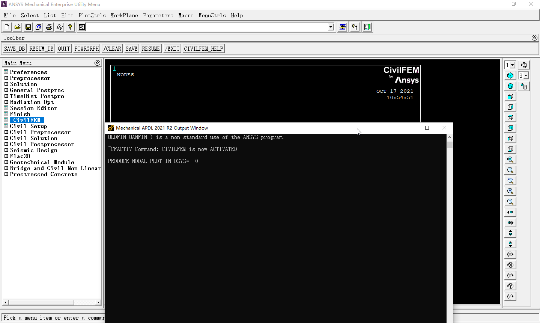Click Fit View magnifier with cube icon
This screenshot has height=323, width=540.
coord(510,160)
